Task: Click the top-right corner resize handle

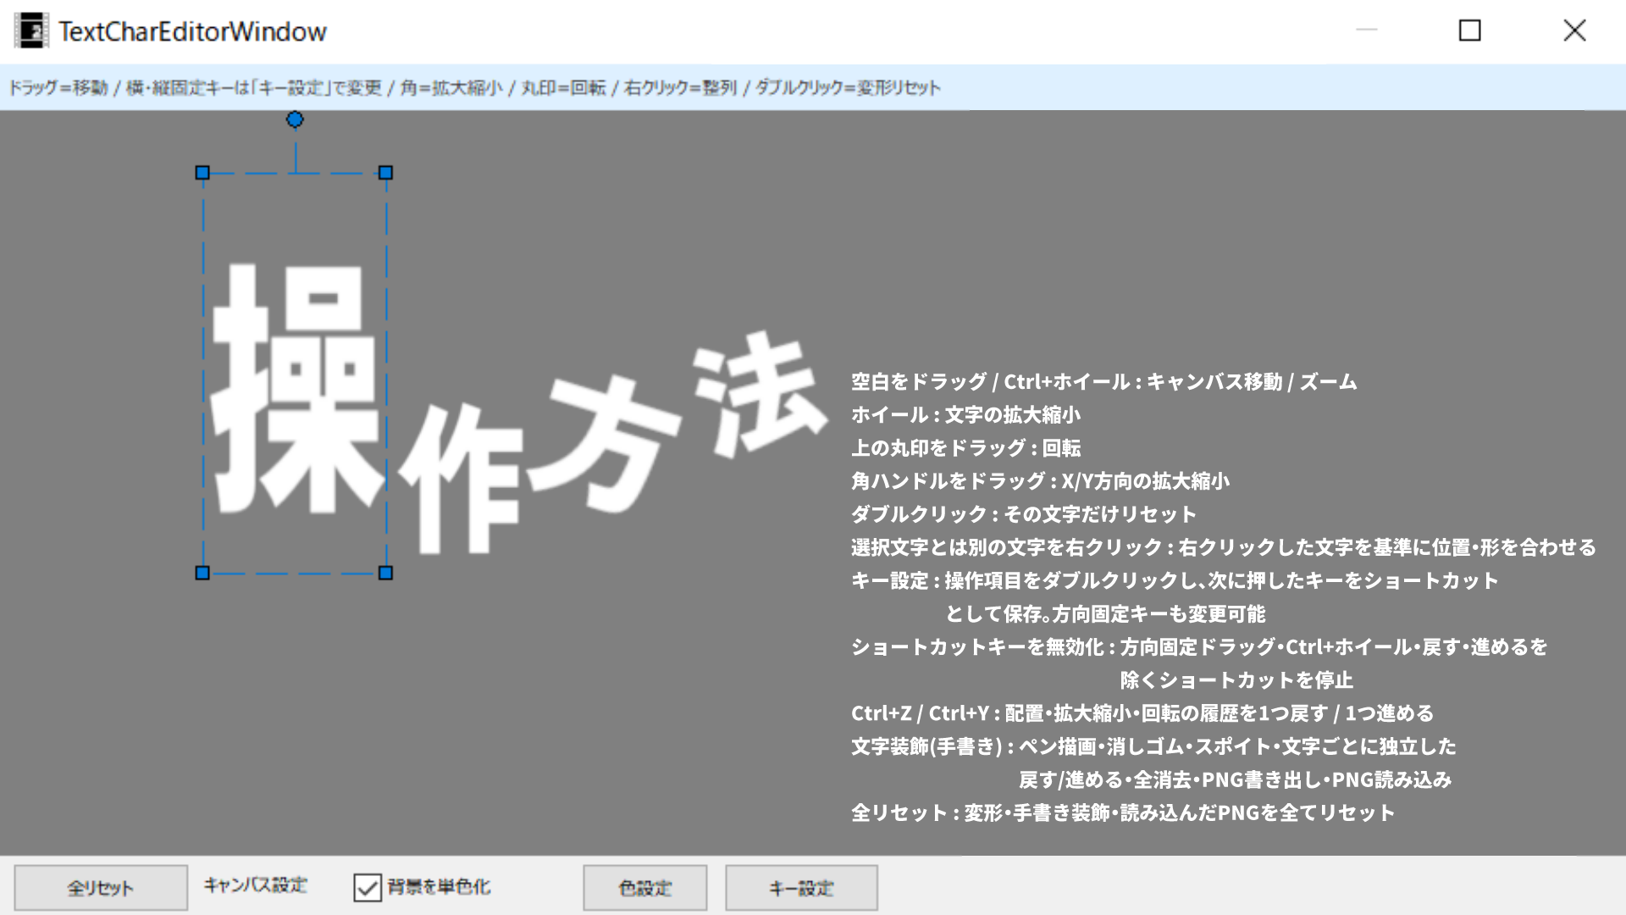Action: click(385, 173)
